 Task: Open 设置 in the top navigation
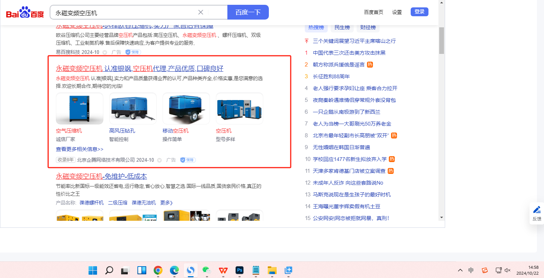point(397,12)
